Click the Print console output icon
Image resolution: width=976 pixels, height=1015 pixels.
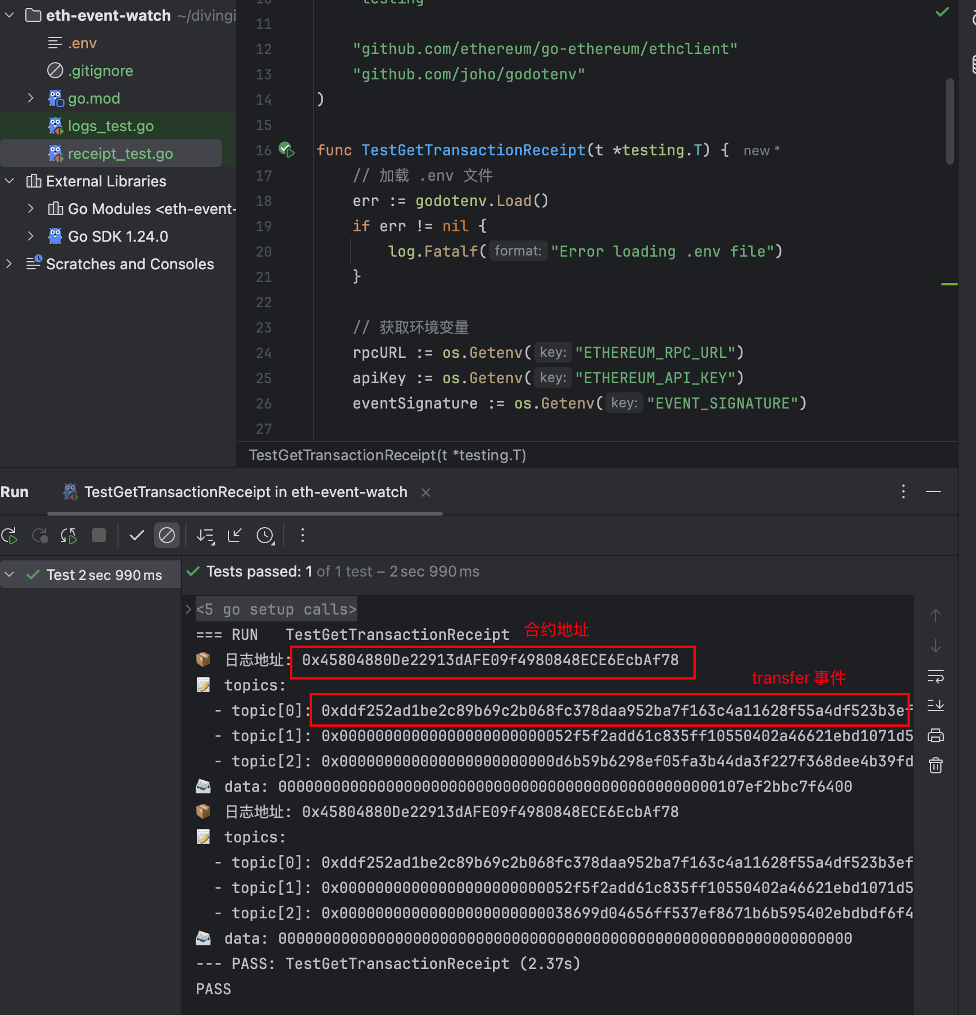tap(936, 735)
